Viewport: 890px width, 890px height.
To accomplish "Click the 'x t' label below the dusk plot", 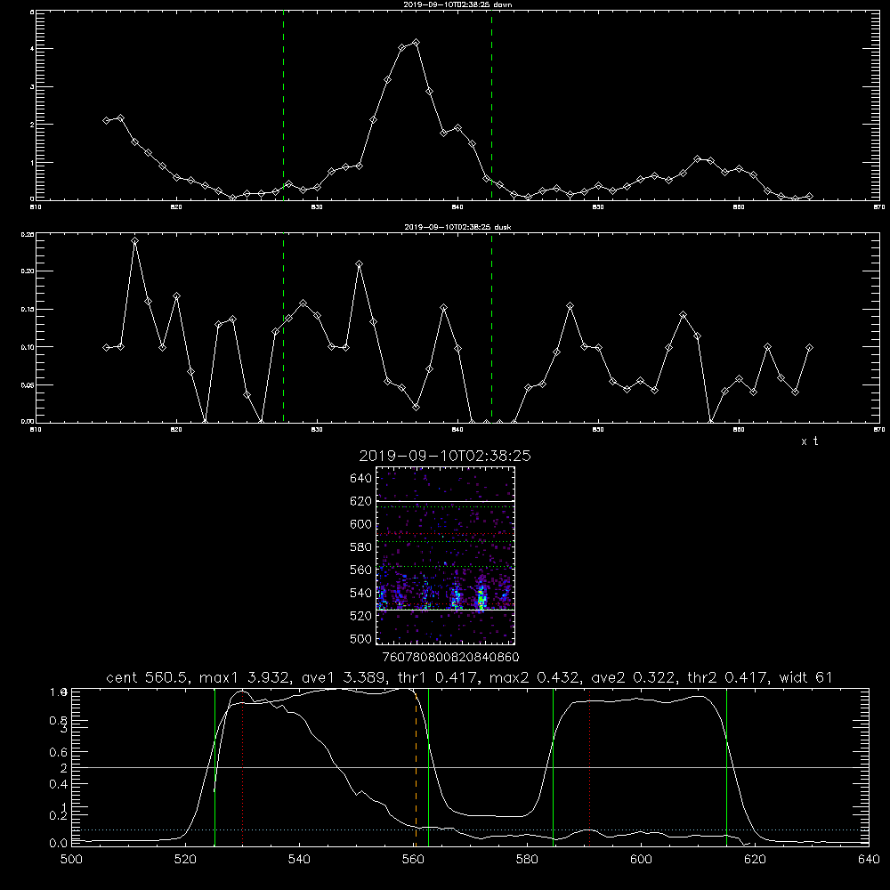I will tap(809, 441).
